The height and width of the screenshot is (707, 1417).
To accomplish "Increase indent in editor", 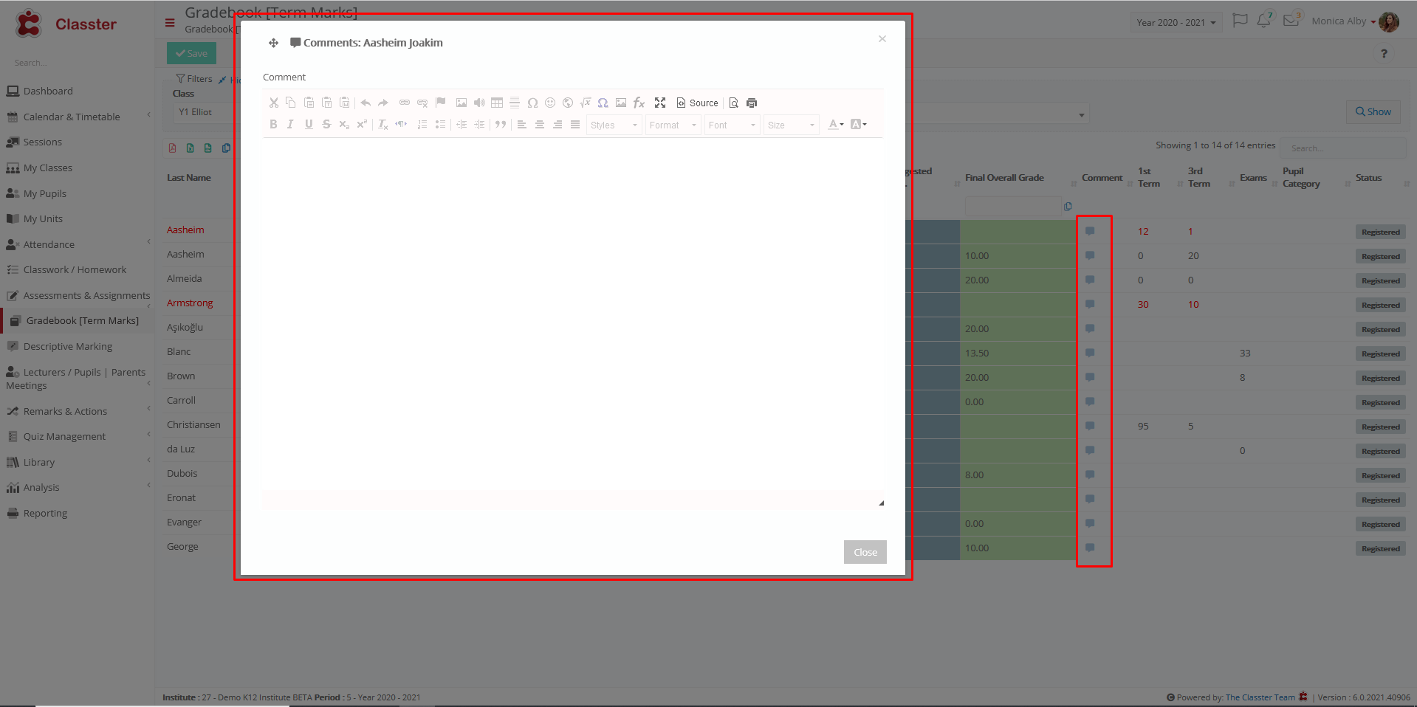I will (479, 125).
